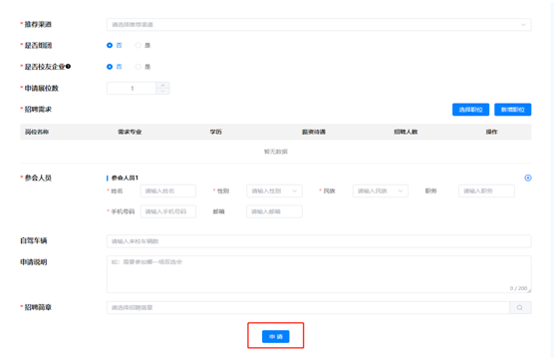Image resolution: width=556 pixels, height=360 pixels.
Task: Add another 参会人员 with plus icon
Action: pos(528,178)
